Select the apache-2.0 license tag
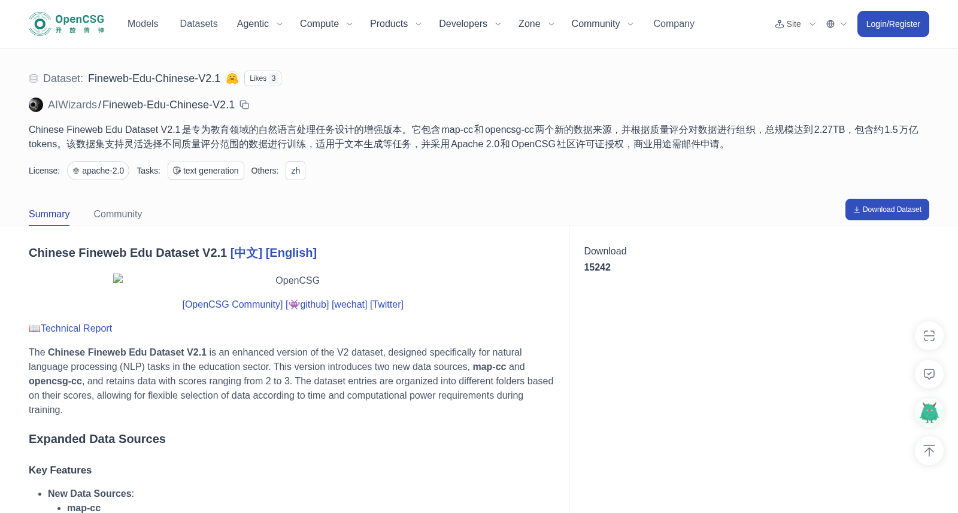958x513 pixels. (x=98, y=171)
